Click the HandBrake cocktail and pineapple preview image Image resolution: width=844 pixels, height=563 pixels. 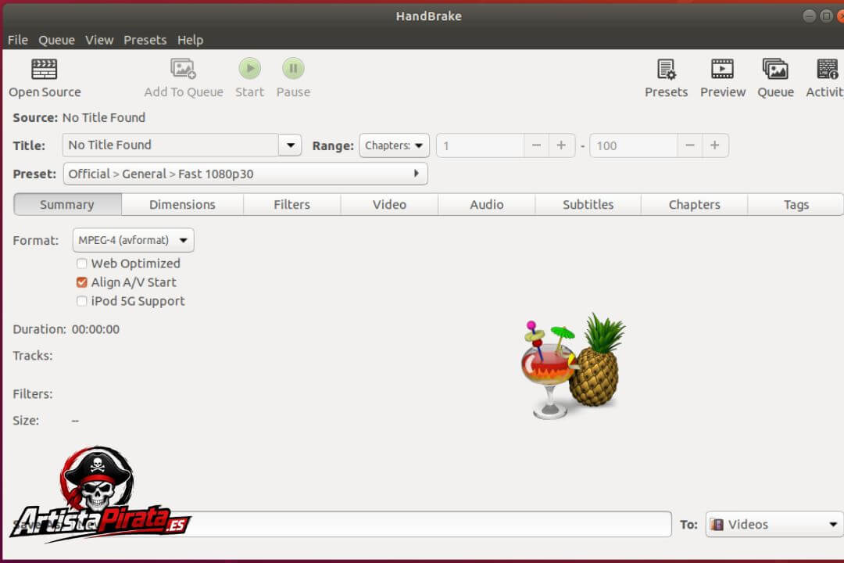[x=574, y=367]
